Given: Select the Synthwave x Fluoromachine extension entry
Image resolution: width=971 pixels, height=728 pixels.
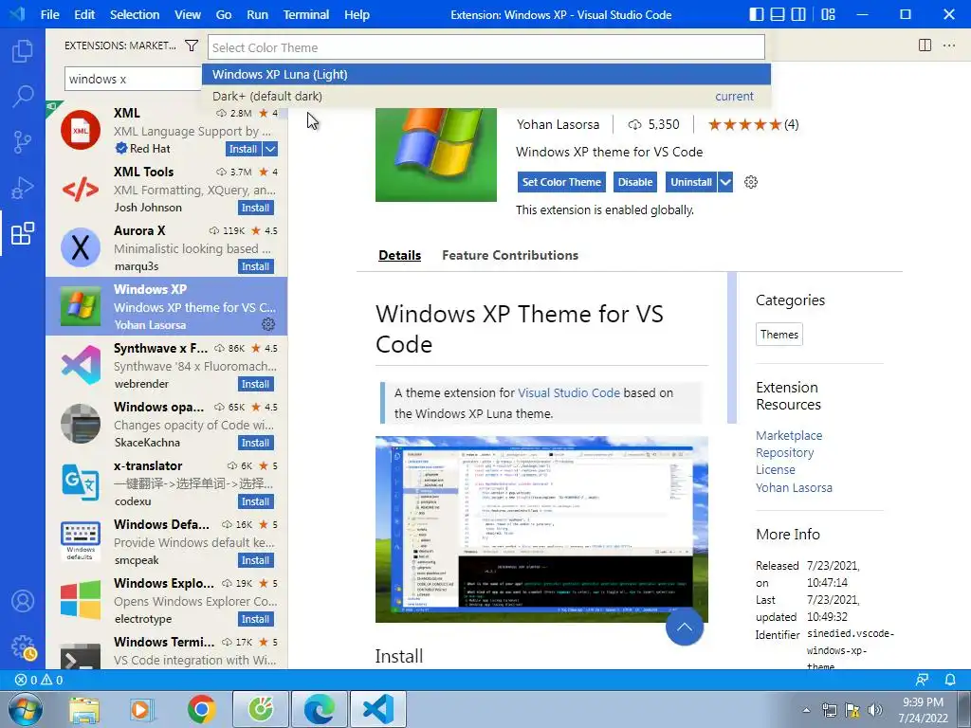Looking at the screenshot, I should [167, 365].
